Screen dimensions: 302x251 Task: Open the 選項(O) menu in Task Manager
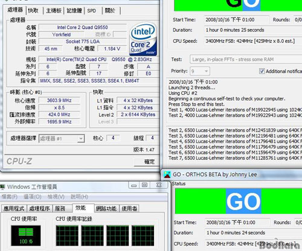pyautogui.click(x=32, y=197)
